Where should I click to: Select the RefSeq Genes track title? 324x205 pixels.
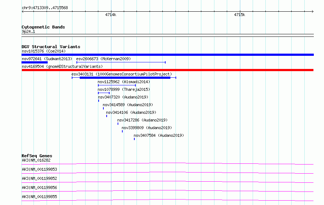[37, 156]
